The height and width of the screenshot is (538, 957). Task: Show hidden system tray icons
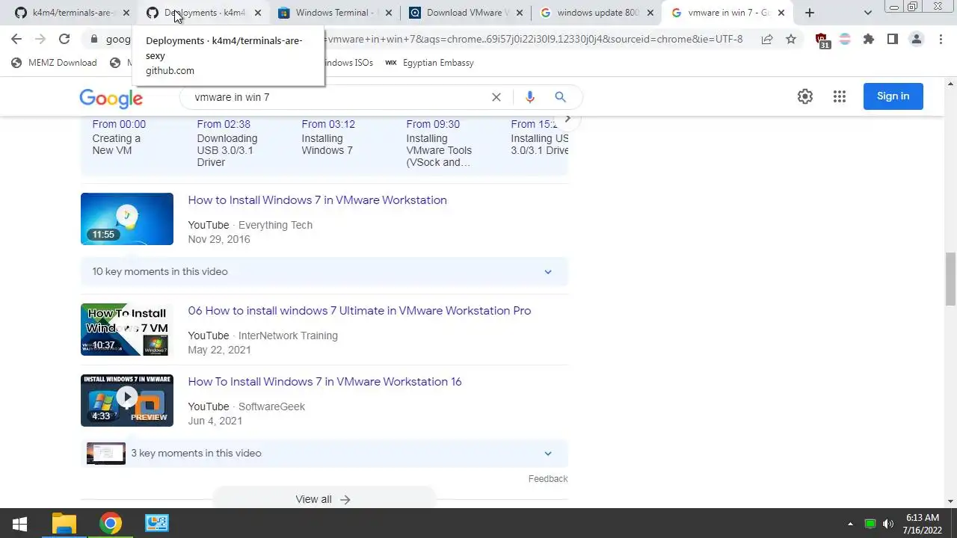point(850,524)
